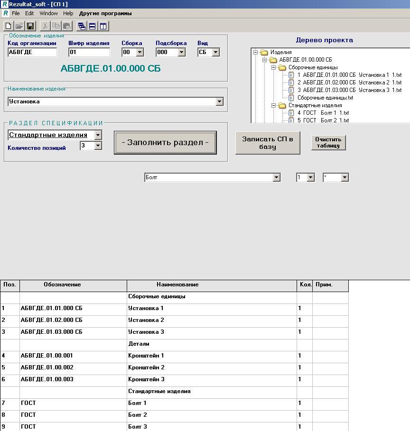Click table cell АБВГДЕ.01.01.000 СБ
Screen dimensions: 410x431
click(73, 310)
